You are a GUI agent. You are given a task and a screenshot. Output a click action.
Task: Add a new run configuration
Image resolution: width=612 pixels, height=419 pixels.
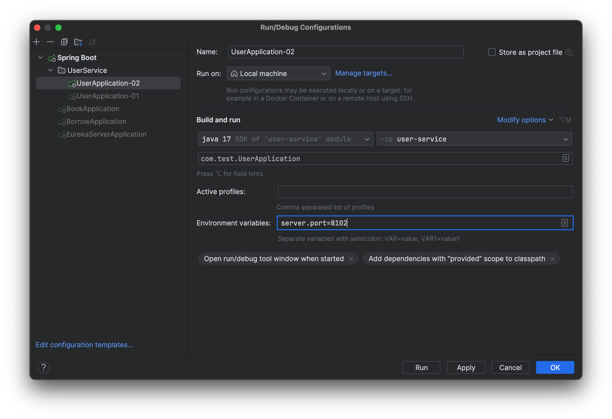pyautogui.click(x=36, y=42)
